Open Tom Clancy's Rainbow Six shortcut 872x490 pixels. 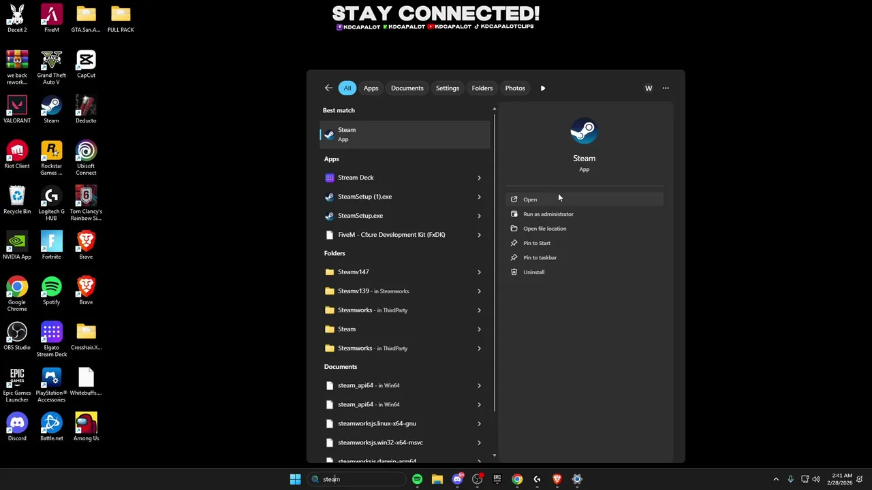[86, 204]
